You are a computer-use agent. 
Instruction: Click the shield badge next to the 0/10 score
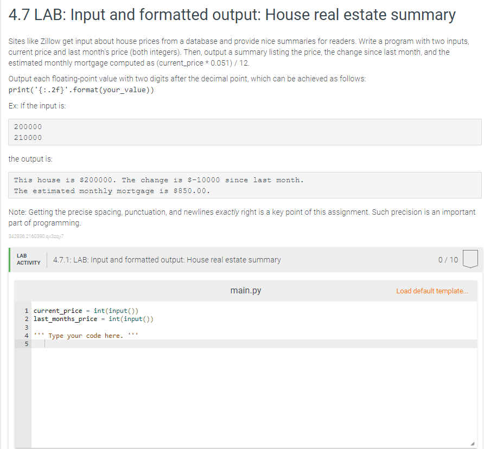pyautogui.click(x=470, y=259)
